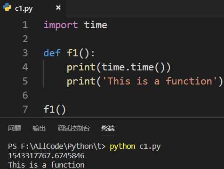Click line number 7 in the gutter
Viewport: 224px width, 169px height.
pos(25,109)
